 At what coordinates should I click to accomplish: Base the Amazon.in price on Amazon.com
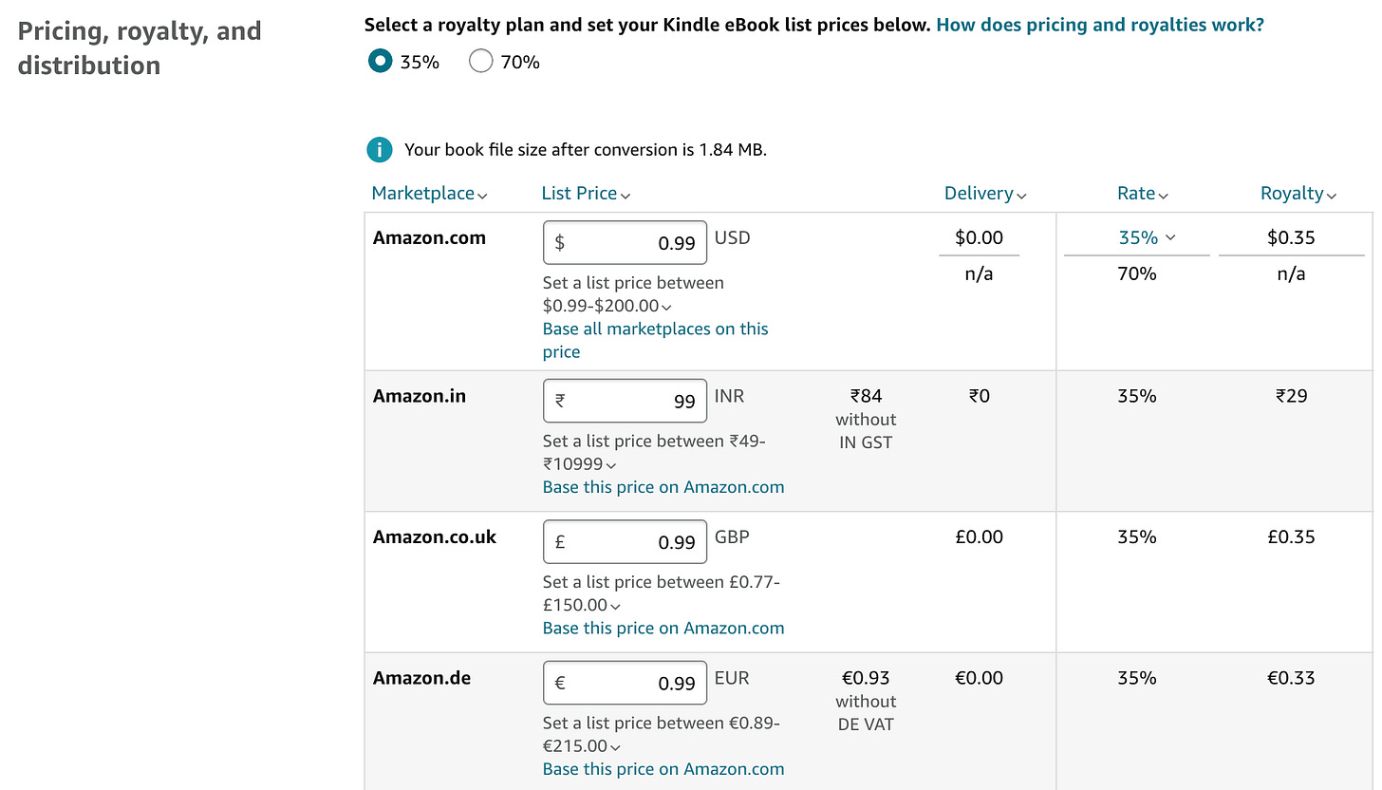click(663, 487)
